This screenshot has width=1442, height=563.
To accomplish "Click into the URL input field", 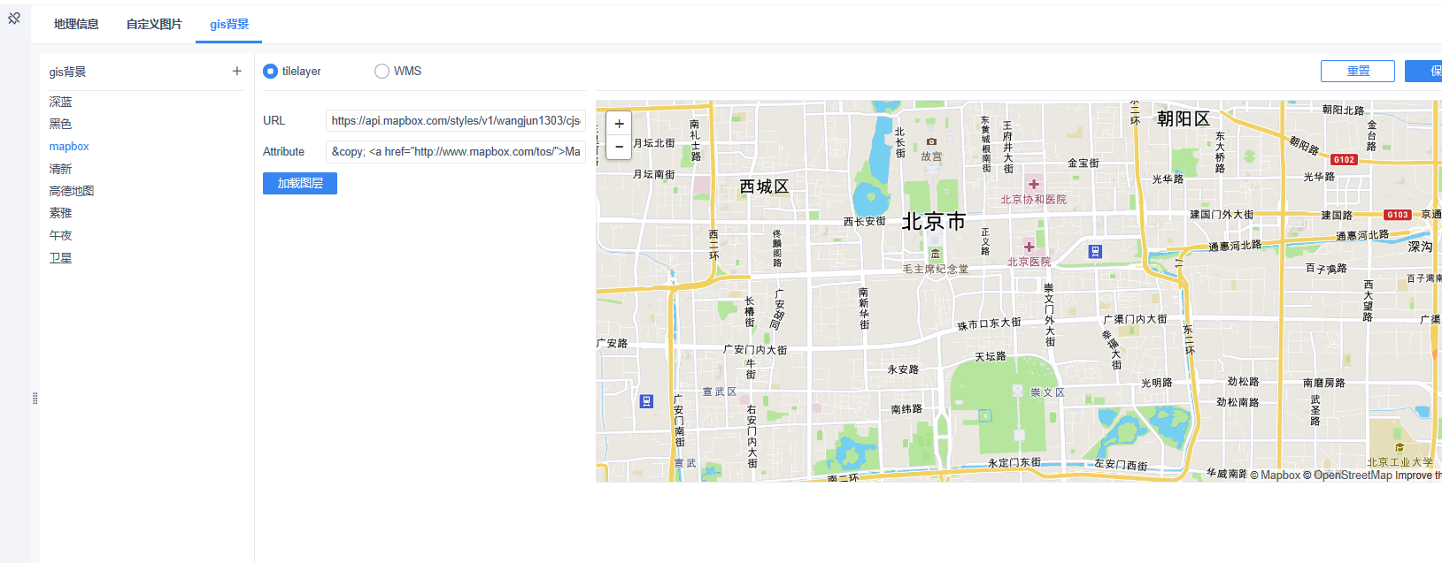I will (455, 121).
